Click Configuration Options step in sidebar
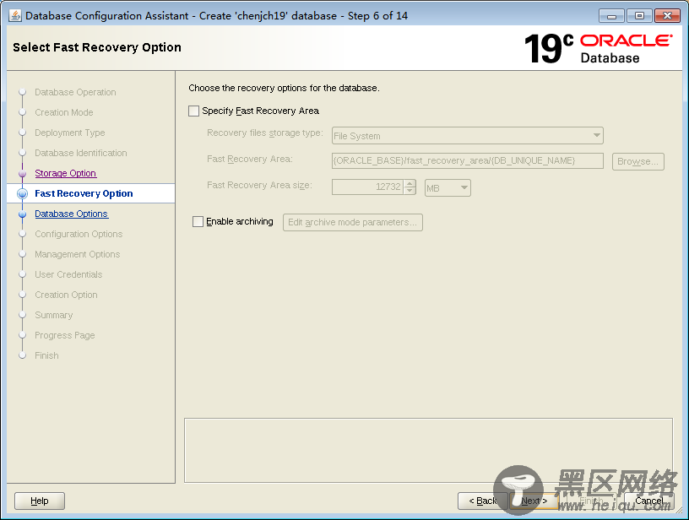The image size is (689, 520). (x=79, y=234)
